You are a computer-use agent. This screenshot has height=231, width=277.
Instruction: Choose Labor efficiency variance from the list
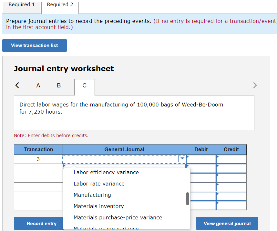(x=106, y=172)
